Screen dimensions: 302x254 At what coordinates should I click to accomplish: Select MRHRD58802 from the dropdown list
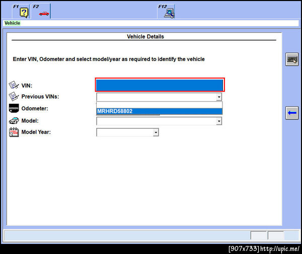coord(159,111)
